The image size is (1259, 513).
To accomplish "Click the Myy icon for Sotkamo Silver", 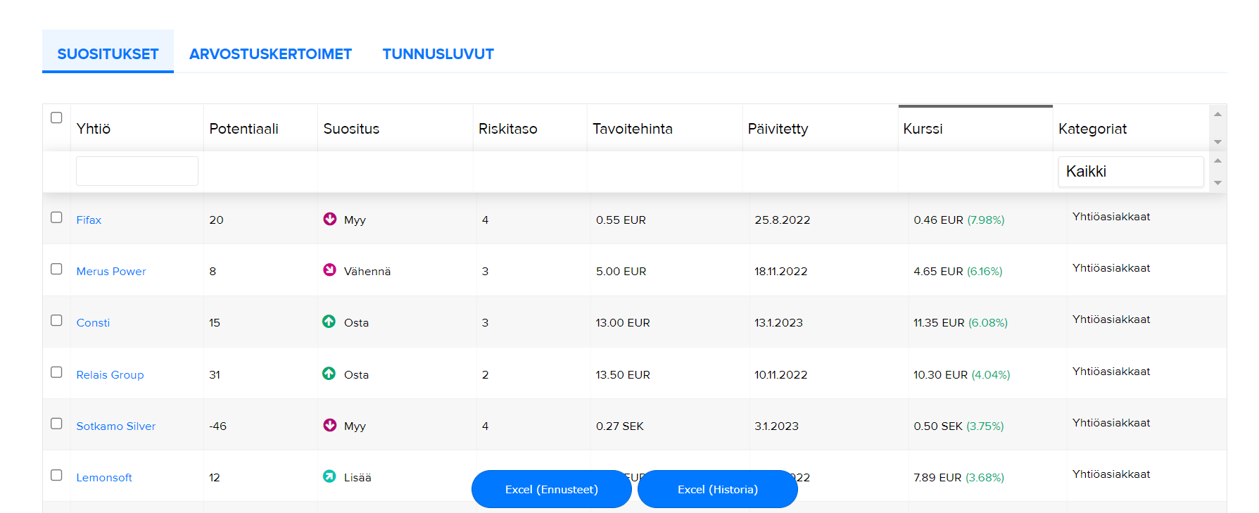I will point(329,425).
